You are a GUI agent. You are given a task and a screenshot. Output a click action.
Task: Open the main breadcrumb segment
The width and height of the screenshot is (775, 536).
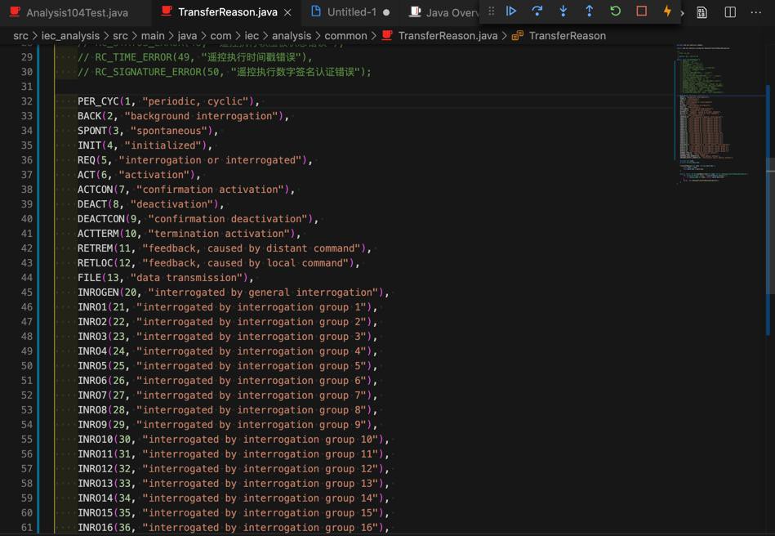[x=153, y=36]
